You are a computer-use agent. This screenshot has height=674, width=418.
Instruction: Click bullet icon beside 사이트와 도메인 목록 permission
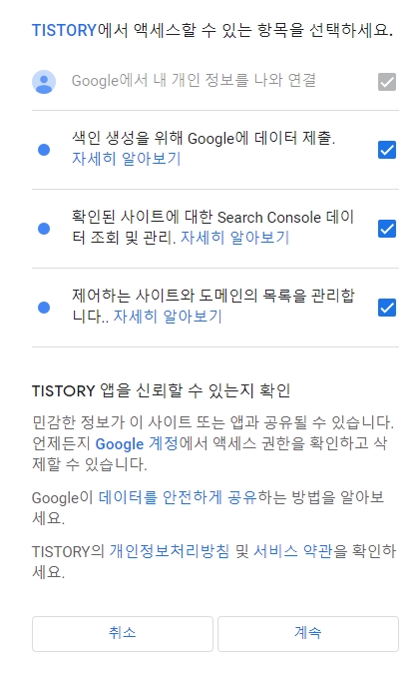[44, 308]
